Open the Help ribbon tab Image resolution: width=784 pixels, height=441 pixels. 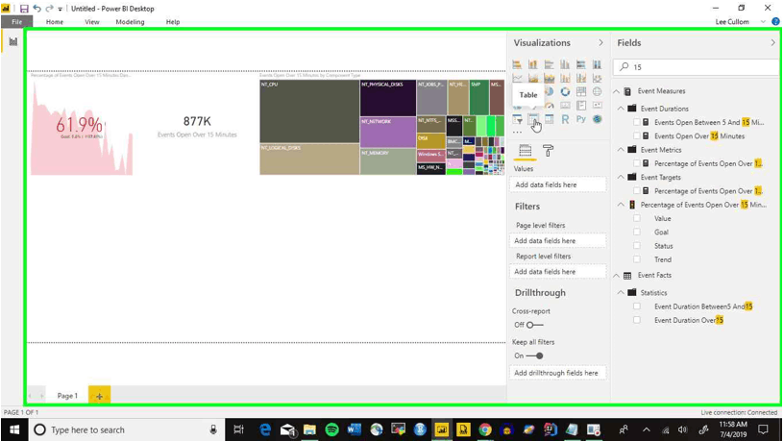[173, 22]
